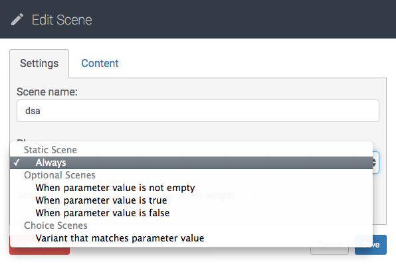Click the Edit Scene header title
The height and width of the screenshot is (264, 396).
(62, 20)
